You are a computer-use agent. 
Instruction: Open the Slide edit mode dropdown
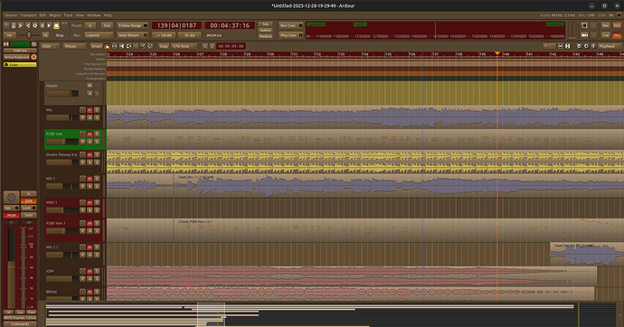(50, 46)
